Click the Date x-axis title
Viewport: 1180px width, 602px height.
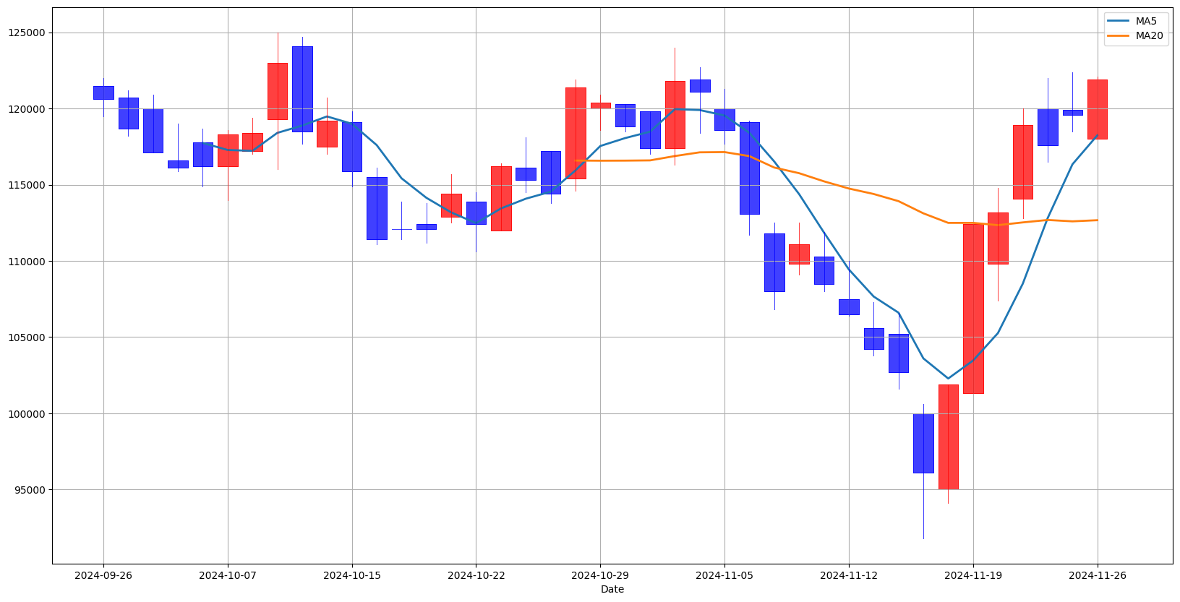612,589
